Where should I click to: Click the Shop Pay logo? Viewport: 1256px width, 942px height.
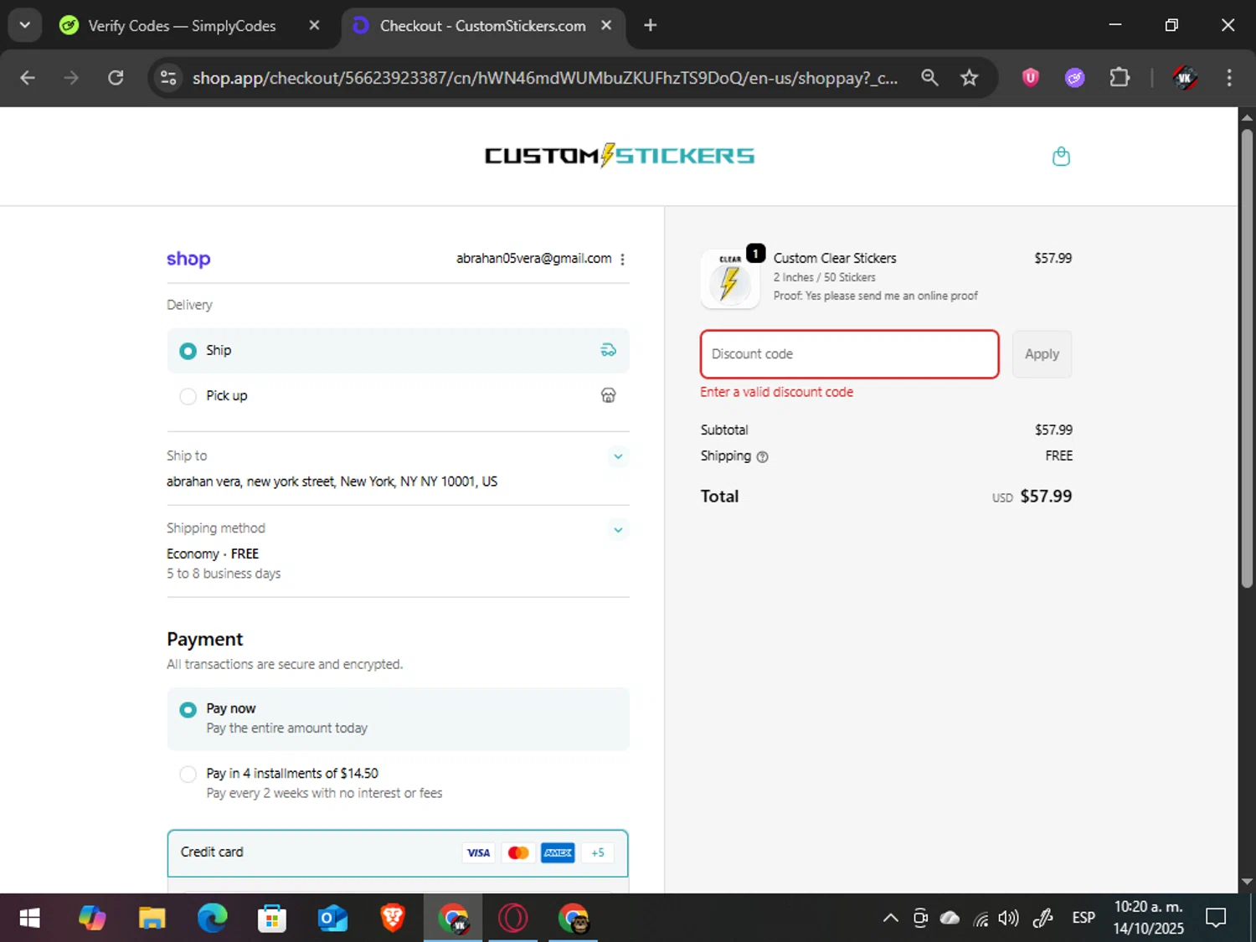click(188, 259)
